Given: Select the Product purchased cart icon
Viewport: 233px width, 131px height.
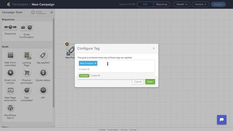Looking at the screenshot, I should (27, 73).
